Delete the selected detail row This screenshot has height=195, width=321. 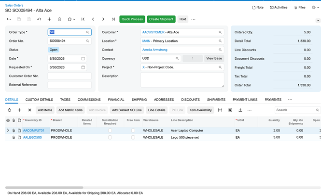pos(29,110)
